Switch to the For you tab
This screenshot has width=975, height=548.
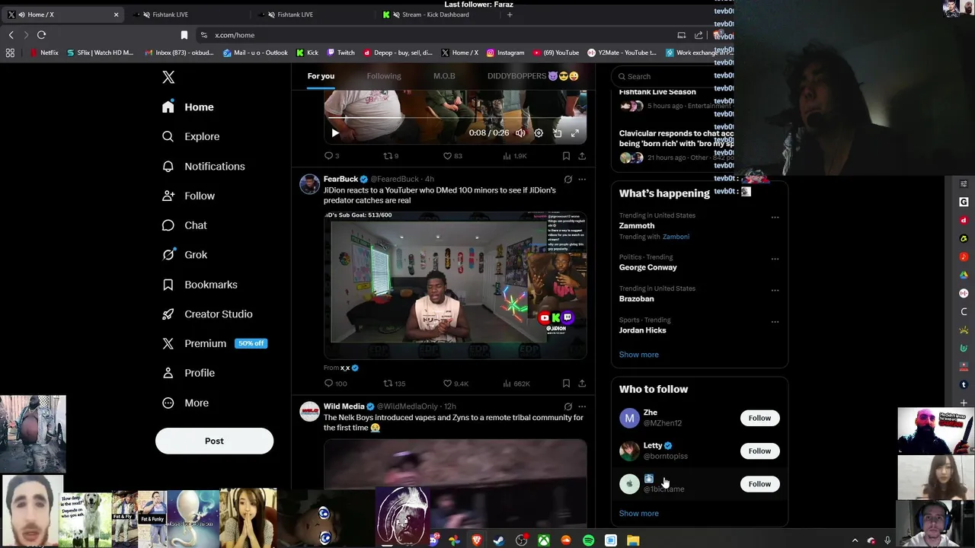pos(321,76)
